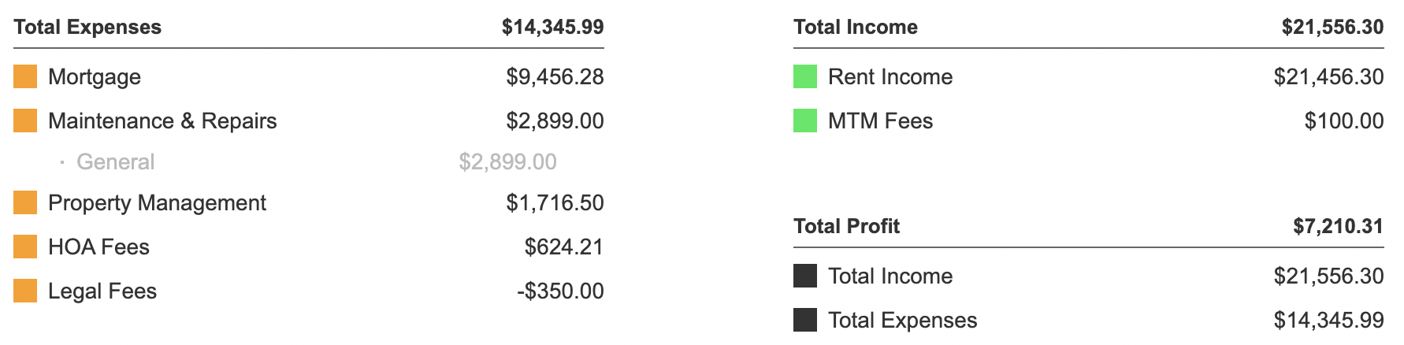Click the dark Total Expenses swatch under Total Profit
This screenshot has height=345, width=1404.
tap(805, 320)
